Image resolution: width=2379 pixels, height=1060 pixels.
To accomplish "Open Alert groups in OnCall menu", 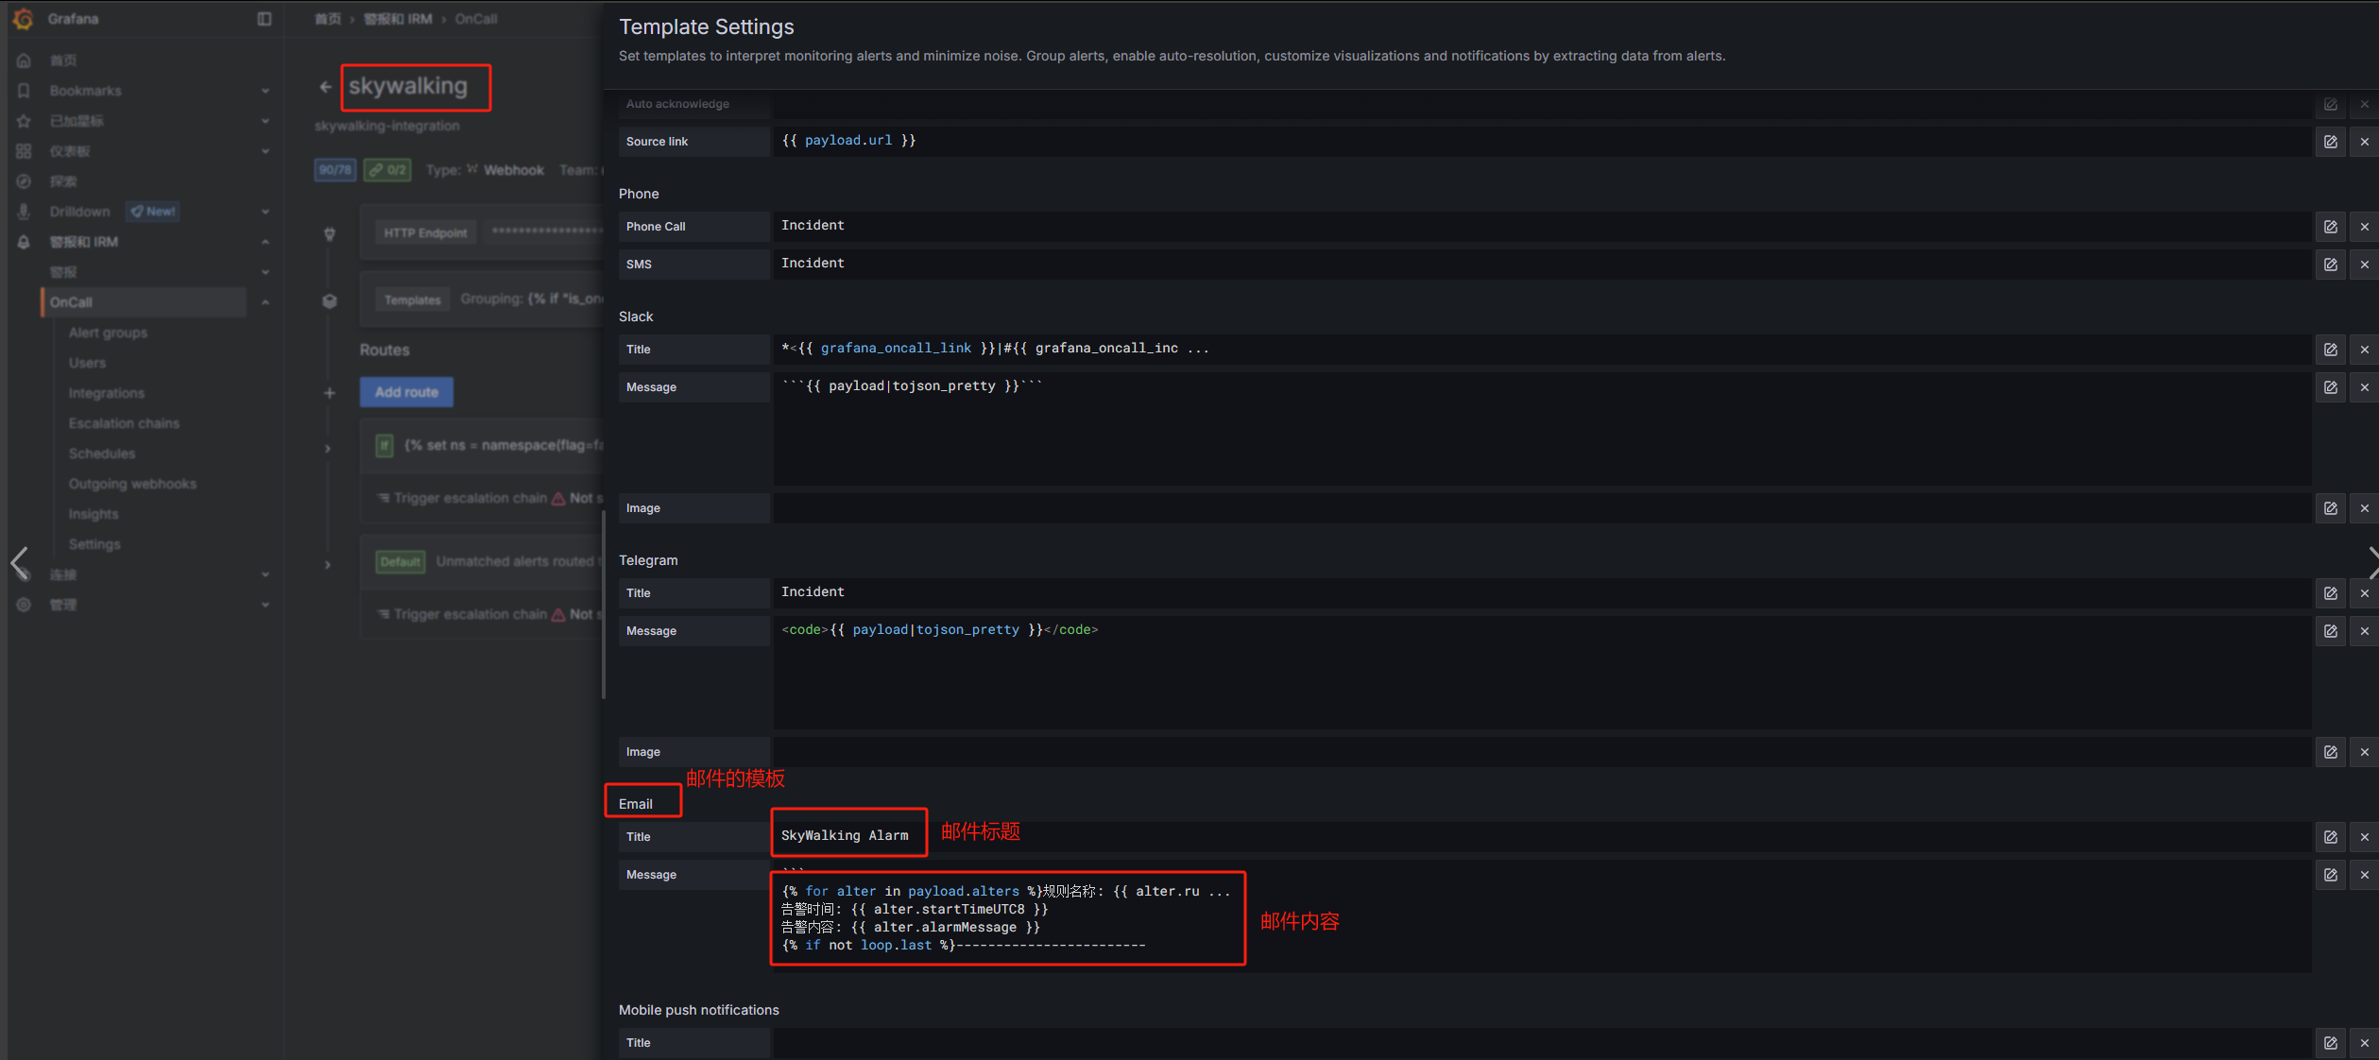I will (x=108, y=333).
